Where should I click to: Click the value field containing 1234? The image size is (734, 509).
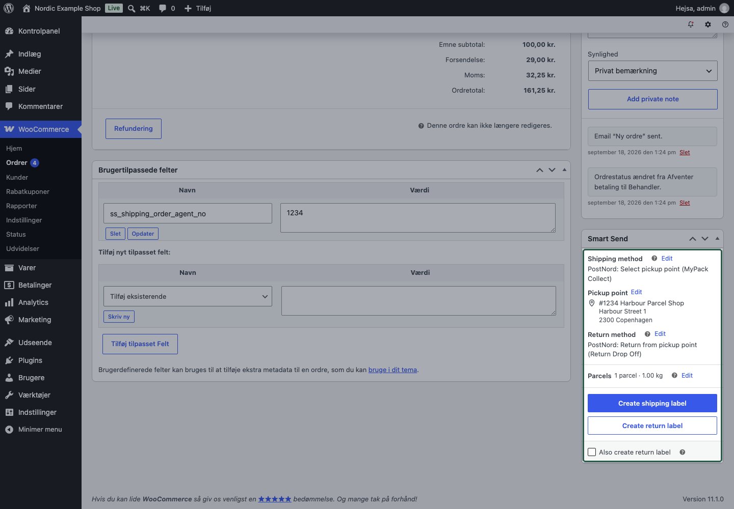tap(418, 218)
